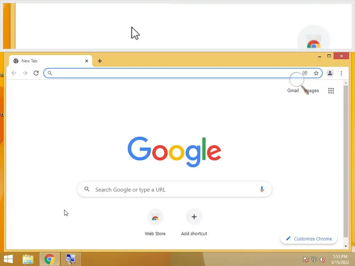Click the Customize Chrome button
Viewport: 355px width, 266px height.
click(x=309, y=239)
